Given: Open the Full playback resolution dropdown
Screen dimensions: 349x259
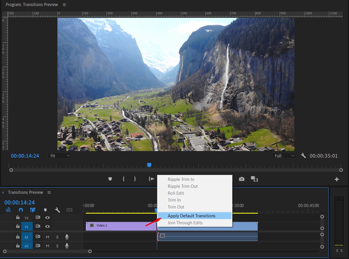Looking at the screenshot, I should click(x=284, y=156).
